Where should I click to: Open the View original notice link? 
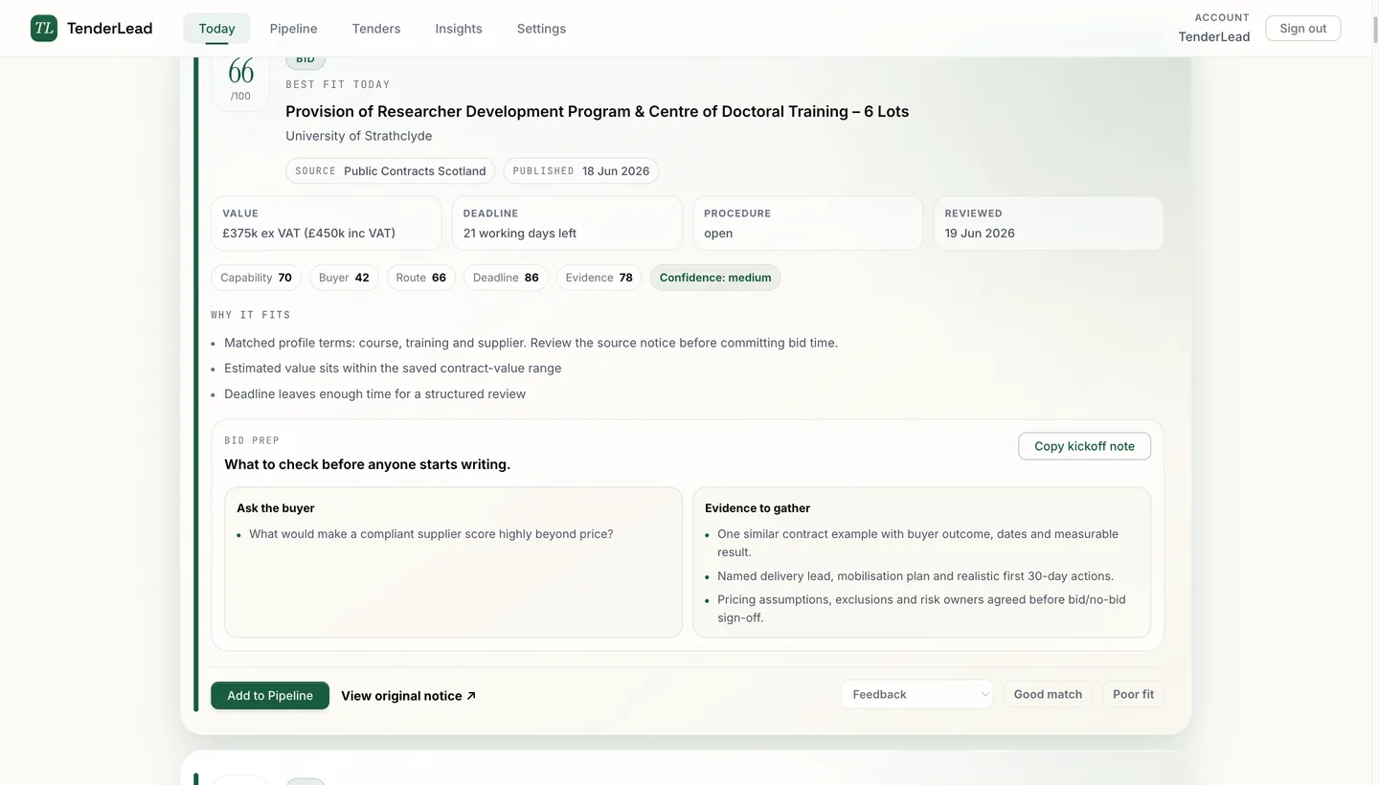click(409, 696)
